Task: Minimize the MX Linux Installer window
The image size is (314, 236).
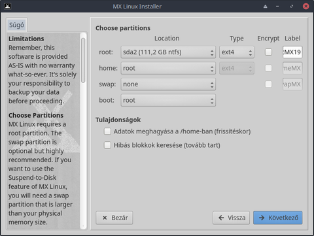Action: tap(277, 7)
